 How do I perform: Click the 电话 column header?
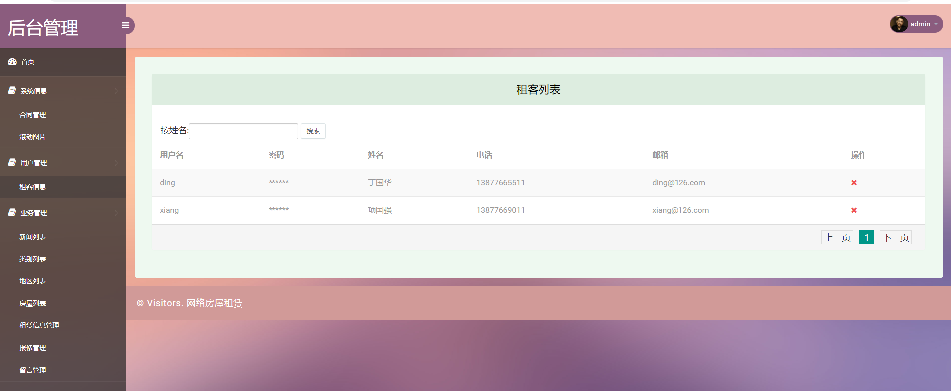pyautogui.click(x=484, y=155)
